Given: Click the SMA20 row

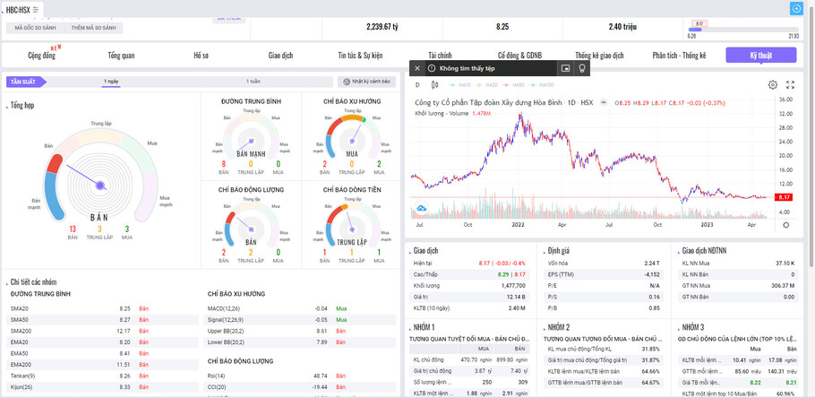Looking at the screenshot, I should point(102,308).
